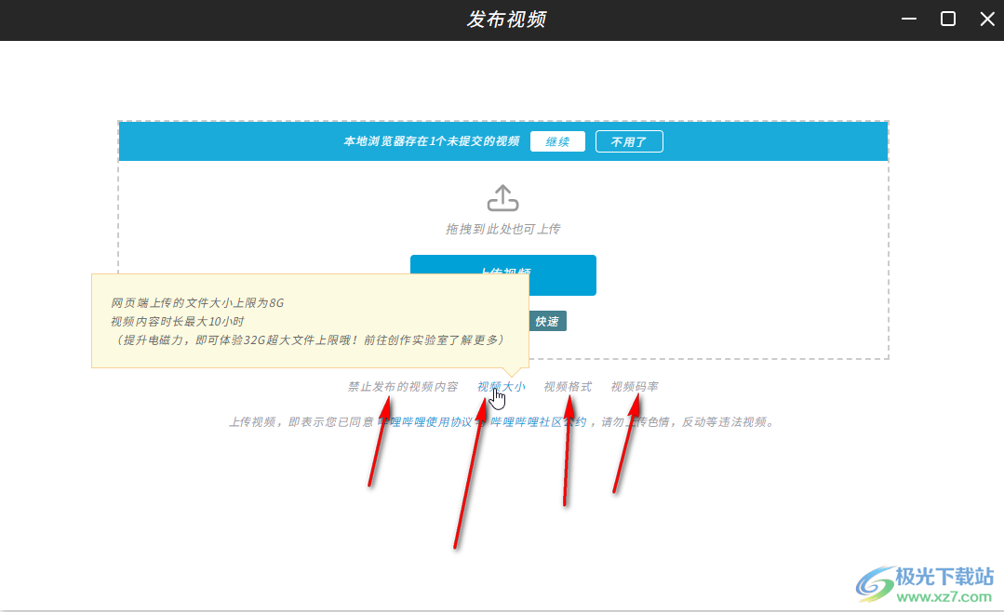Dismiss the draft with 不用了
1004x612 pixels.
[629, 141]
